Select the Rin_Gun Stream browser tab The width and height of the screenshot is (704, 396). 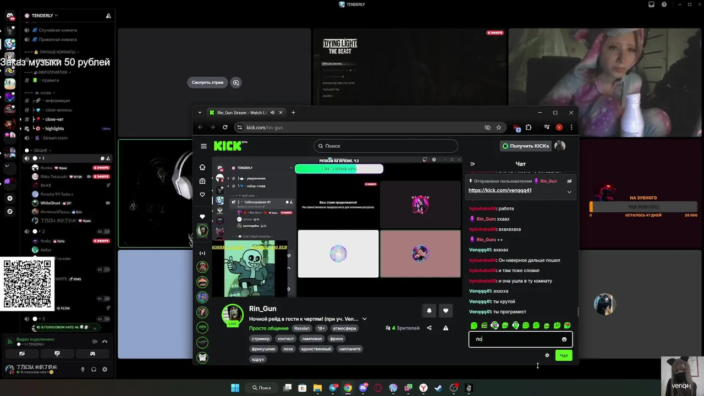[x=246, y=112]
